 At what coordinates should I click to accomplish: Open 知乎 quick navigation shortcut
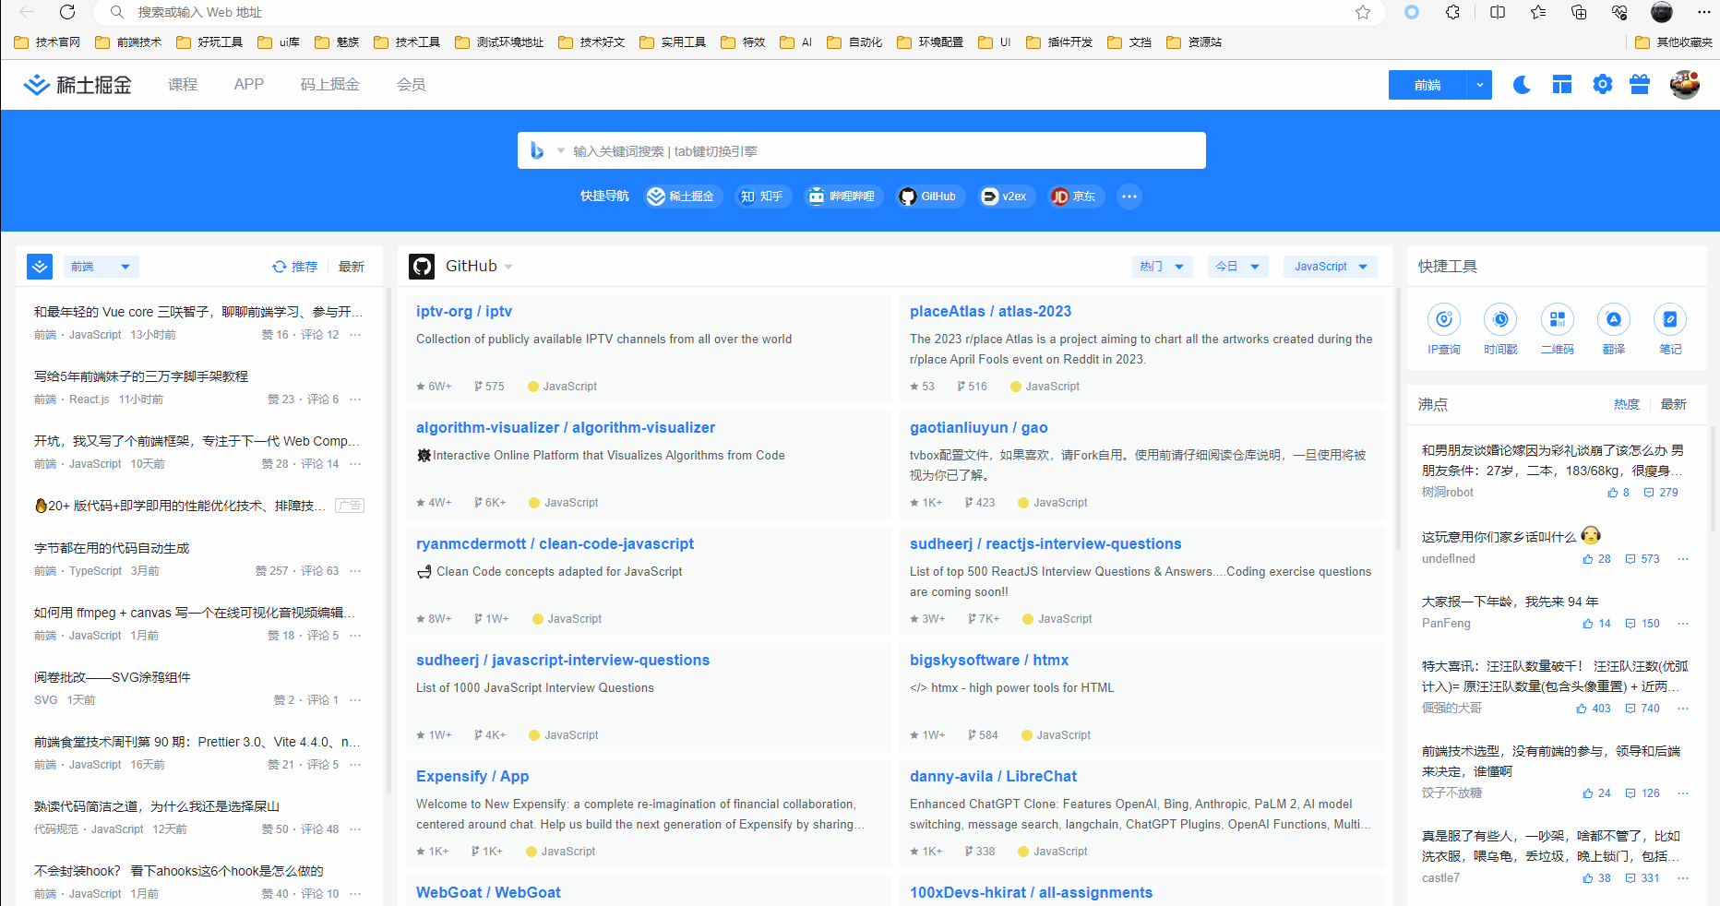(763, 197)
